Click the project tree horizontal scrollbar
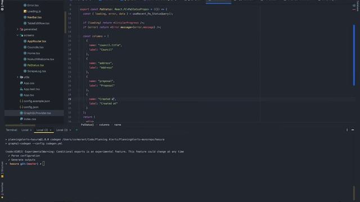This screenshot has height=202, width=360. [x=20, y=125]
